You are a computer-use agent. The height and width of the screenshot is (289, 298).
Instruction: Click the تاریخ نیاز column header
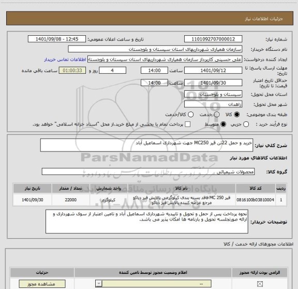click(x=32, y=188)
